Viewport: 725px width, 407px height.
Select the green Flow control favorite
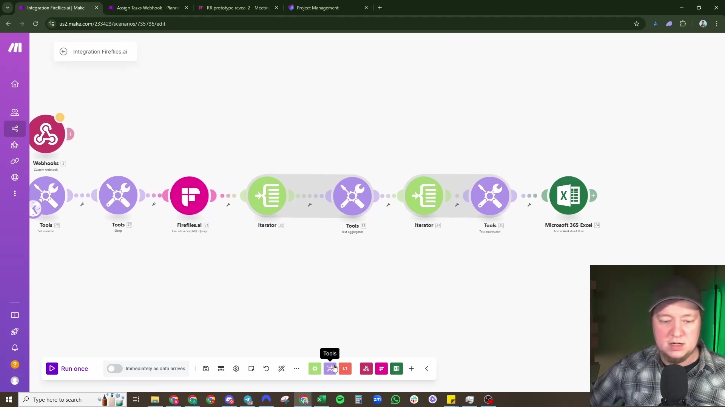click(315, 369)
